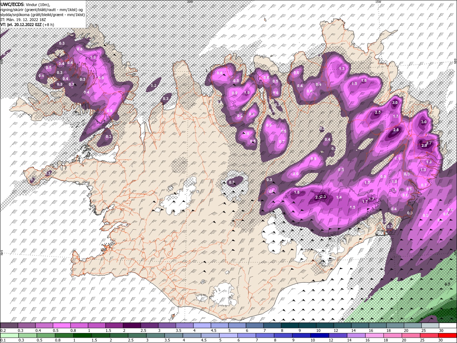Select the red 30 rain legend swatch
This screenshot has height=343, width=457.
point(447,336)
